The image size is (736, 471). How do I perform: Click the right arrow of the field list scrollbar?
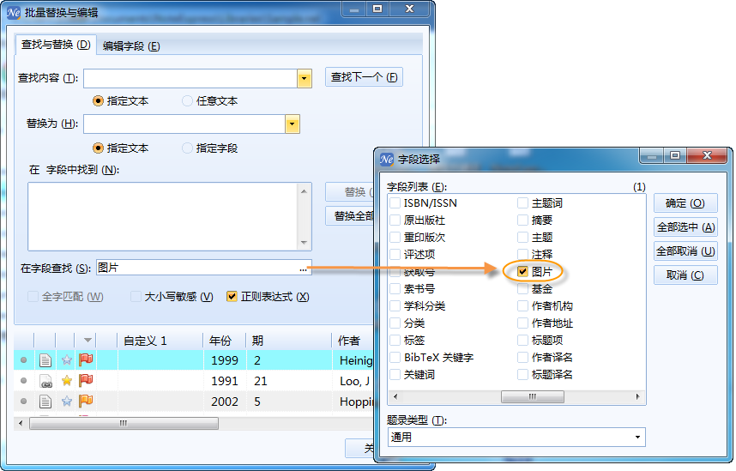(x=637, y=397)
